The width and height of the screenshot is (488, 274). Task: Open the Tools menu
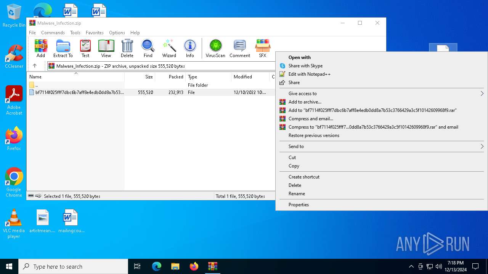[x=75, y=33]
